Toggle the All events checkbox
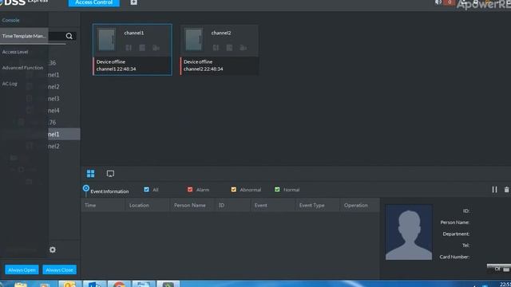Image resolution: width=511 pixels, height=287 pixels. (x=146, y=190)
